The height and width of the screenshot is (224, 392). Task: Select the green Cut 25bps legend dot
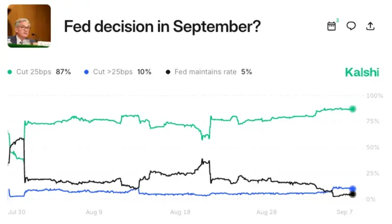point(10,72)
